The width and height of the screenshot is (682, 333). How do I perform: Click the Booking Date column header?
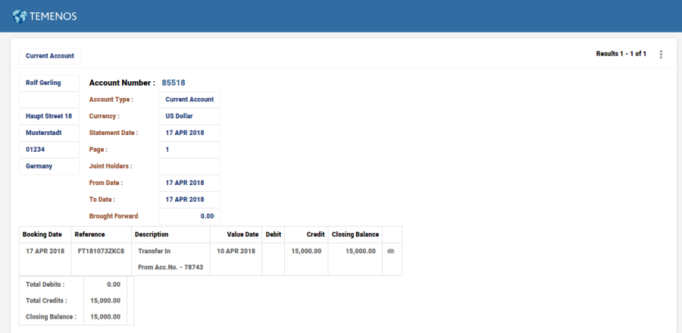pyautogui.click(x=45, y=234)
